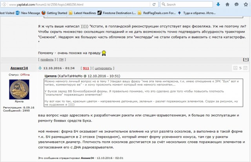The image size is (251, 162).
Task: Reload the page with the refresh icon
Action: point(154,4)
